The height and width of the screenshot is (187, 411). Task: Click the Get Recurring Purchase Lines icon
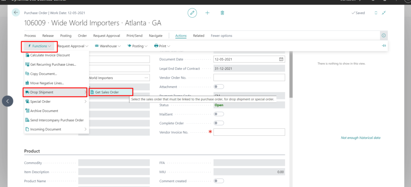[27, 65]
